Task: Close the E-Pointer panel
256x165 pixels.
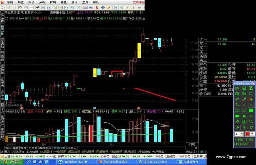Action: [x=253, y=83]
